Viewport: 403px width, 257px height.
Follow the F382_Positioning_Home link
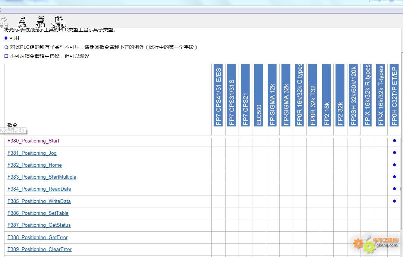coord(34,165)
